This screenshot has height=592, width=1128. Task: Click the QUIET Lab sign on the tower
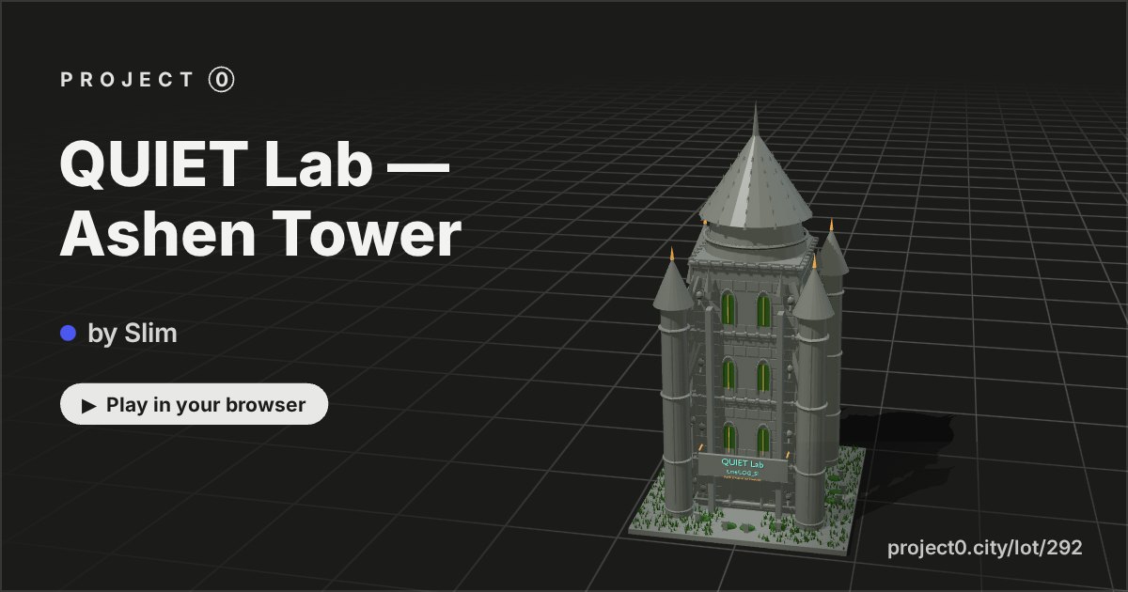[x=742, y=468]
